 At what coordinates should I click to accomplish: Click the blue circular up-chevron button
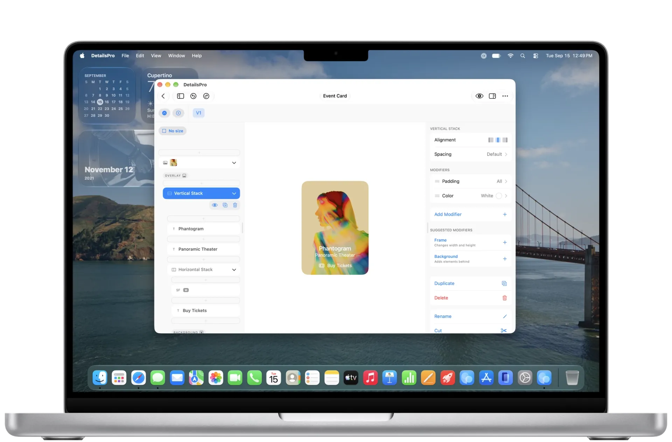[x=164, y=113]
